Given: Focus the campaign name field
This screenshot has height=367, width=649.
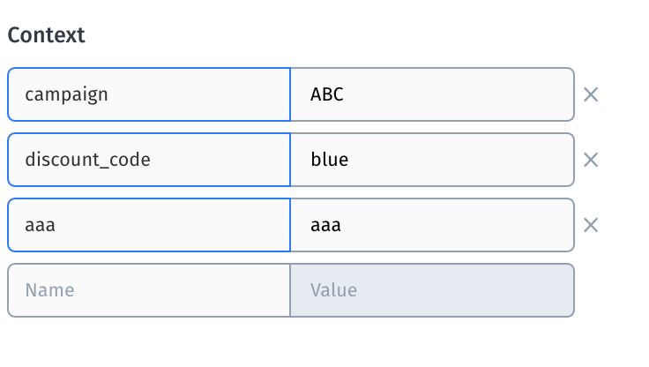Looking at the screenshot, I should 148,94.
